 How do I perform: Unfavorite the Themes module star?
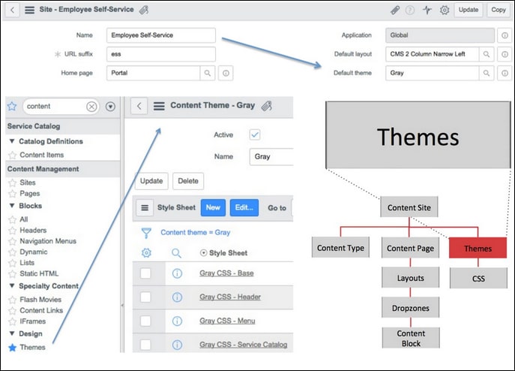click(x=12, y=348)
